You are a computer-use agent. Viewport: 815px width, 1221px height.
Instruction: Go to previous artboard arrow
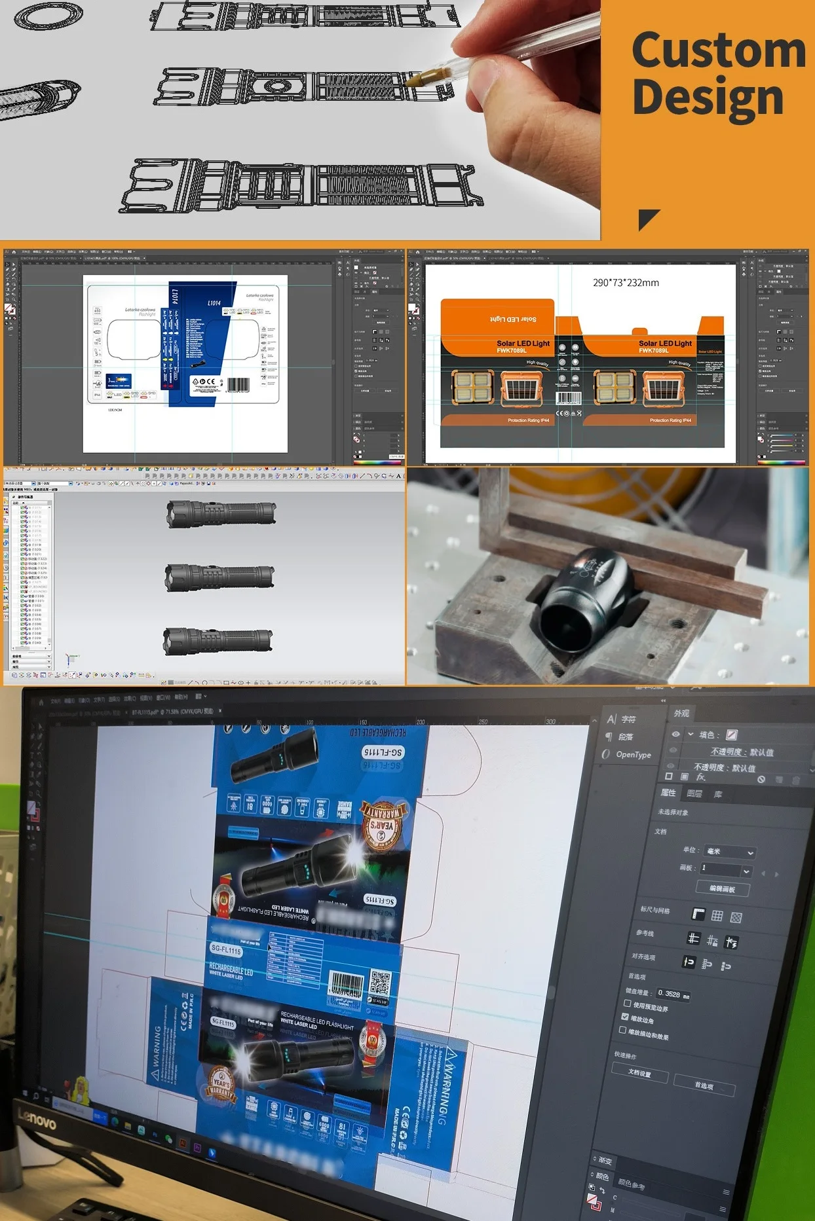click(x=763, y=873)
